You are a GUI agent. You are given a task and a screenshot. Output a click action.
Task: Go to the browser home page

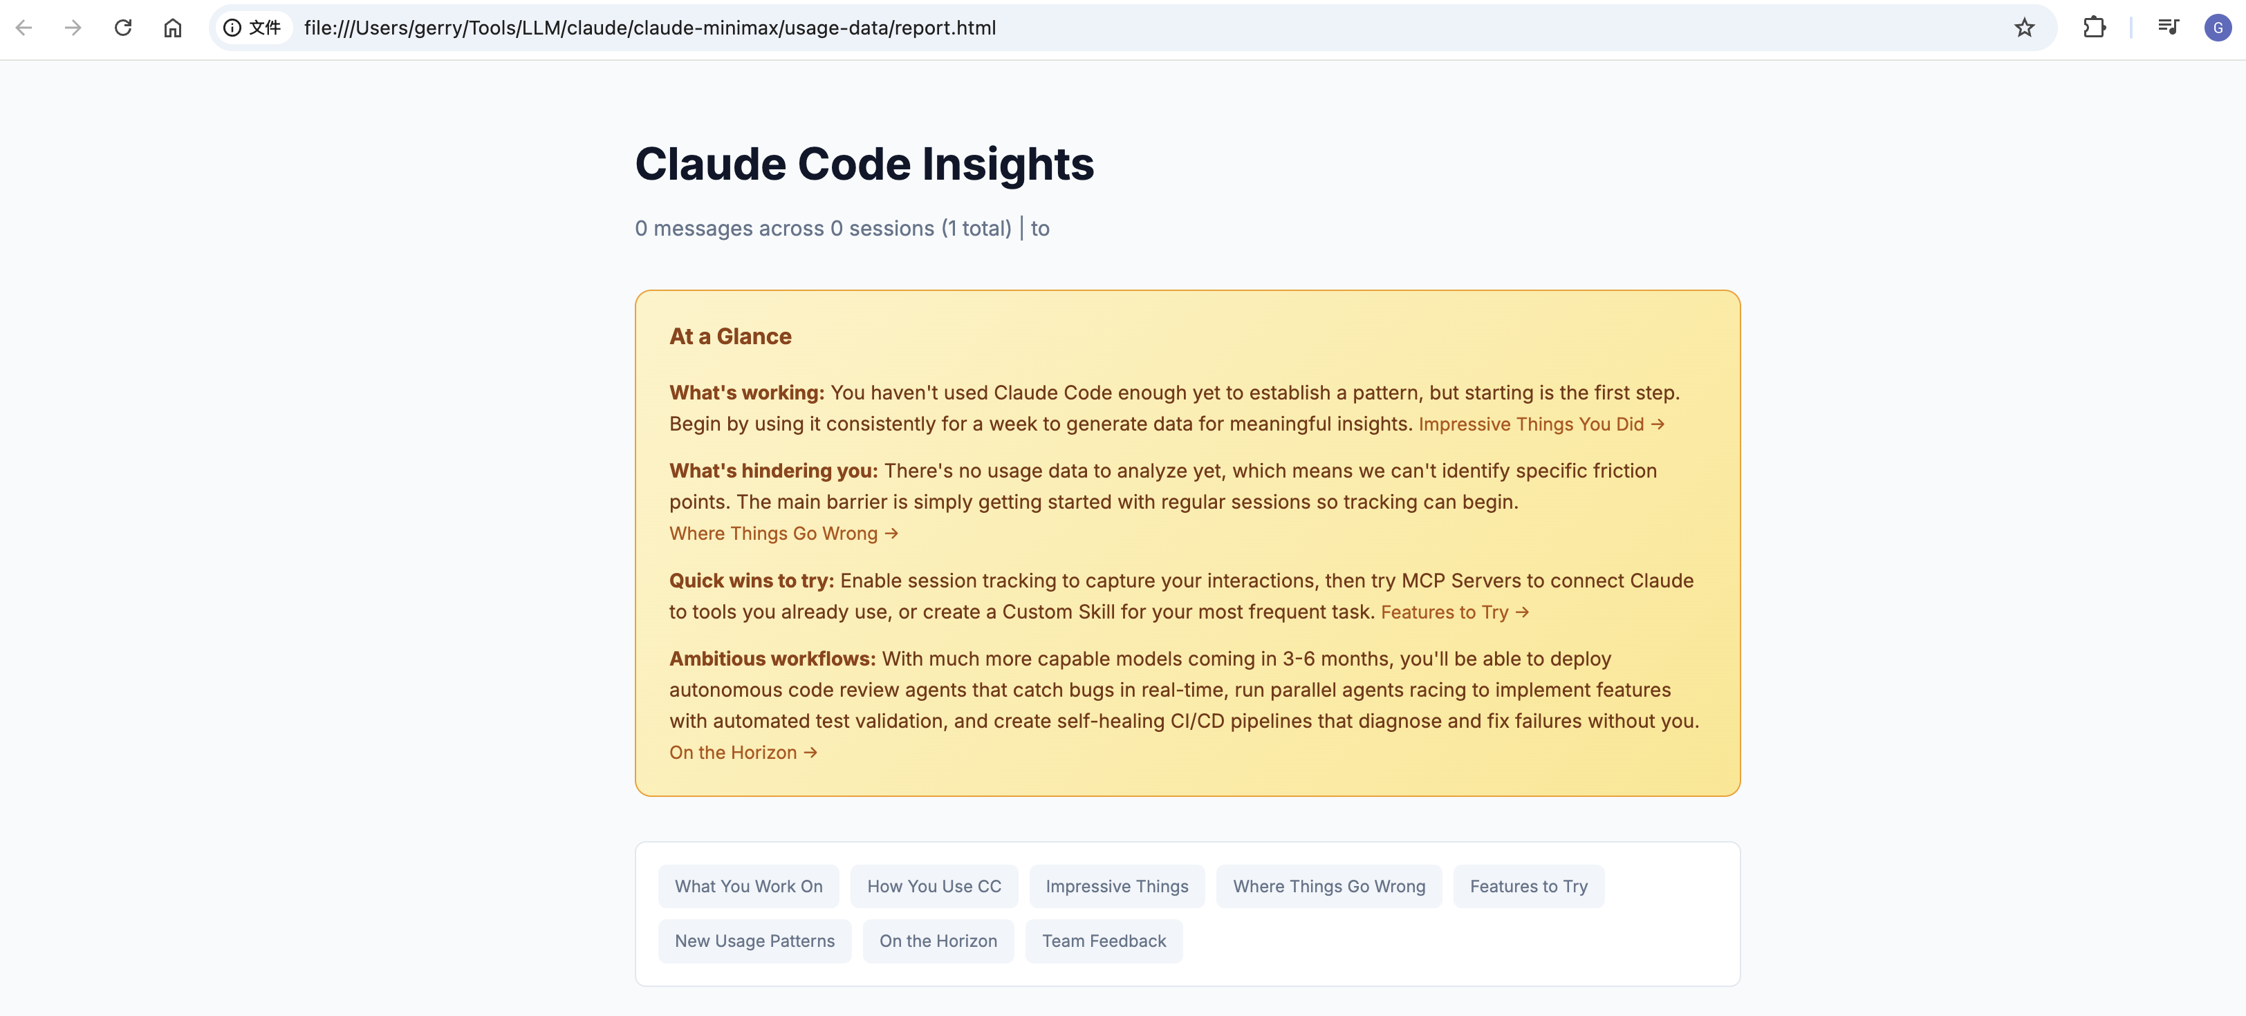click(173, 28)
